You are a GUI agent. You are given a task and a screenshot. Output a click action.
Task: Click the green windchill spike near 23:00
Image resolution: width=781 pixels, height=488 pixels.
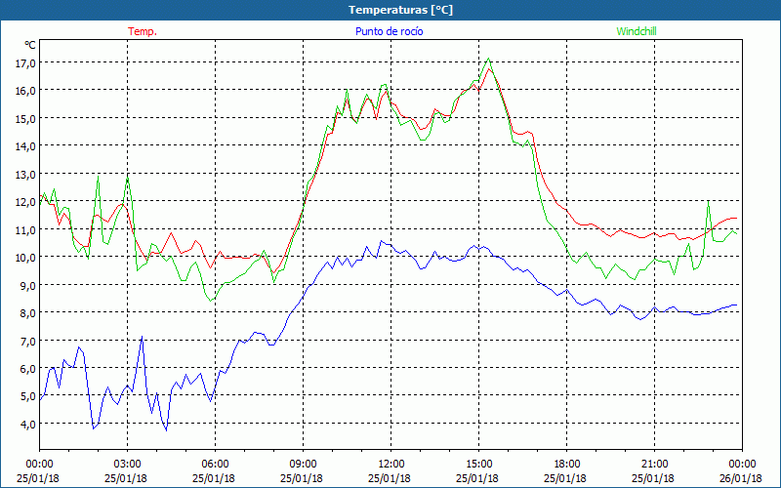point(708,201)
